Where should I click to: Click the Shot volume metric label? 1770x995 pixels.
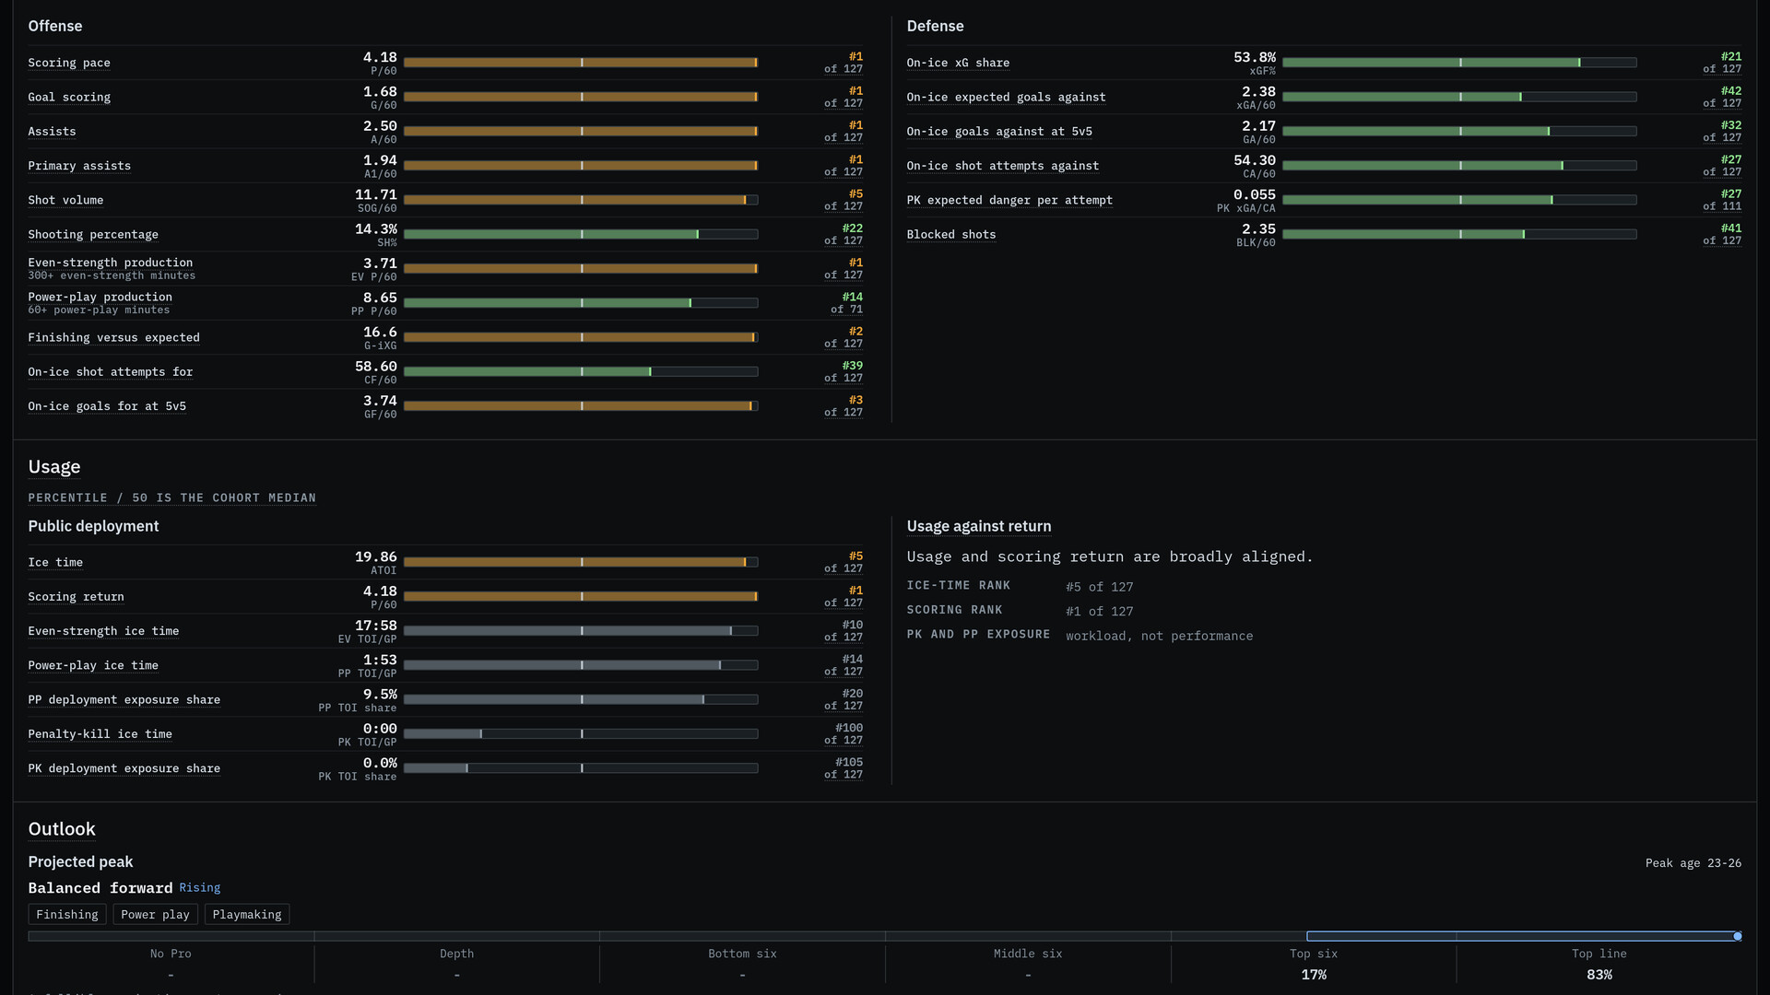[x=65, y=200]
